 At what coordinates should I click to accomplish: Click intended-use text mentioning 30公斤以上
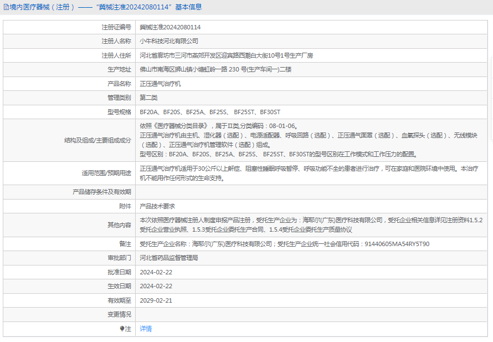click(309, 173)
